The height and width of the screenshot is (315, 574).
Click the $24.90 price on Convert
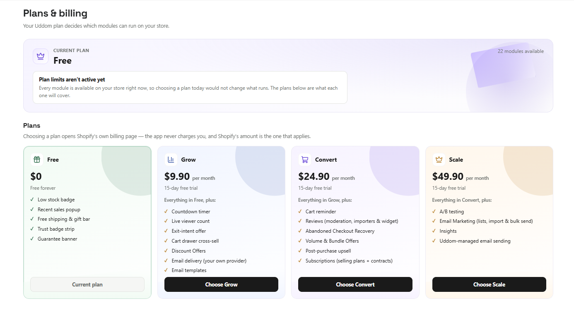pyautogui.click(x=314, y=177)
